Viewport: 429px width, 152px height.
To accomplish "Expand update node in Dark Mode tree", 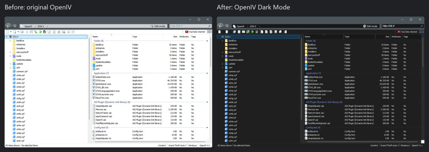I will click(223, 64).
